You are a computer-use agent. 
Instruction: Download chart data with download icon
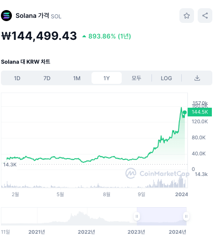tap(197, 78)
